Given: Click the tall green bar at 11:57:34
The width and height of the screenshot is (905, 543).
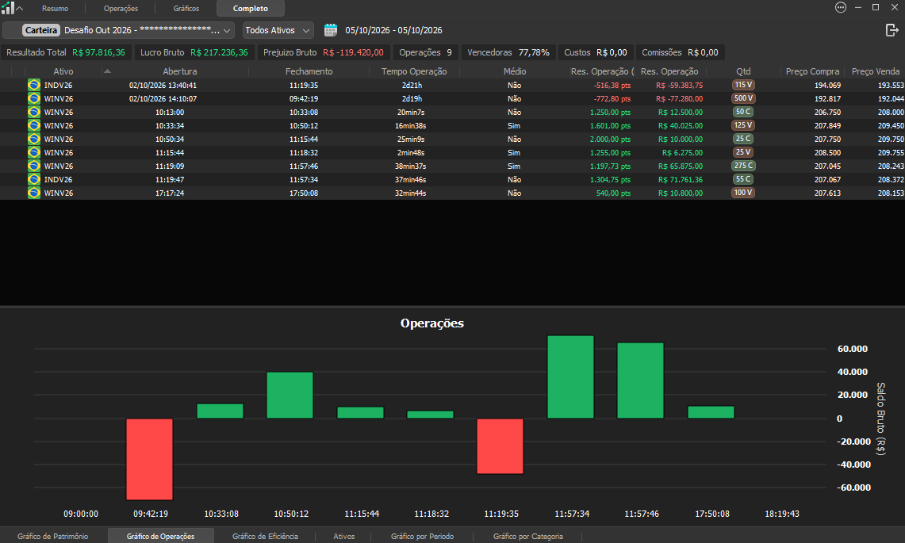Looking at the screenshot, I should 570,377.
